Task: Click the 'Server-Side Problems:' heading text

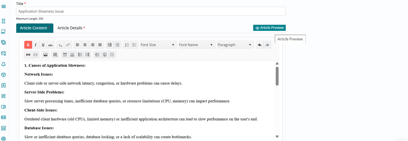Action: point(44,92)
